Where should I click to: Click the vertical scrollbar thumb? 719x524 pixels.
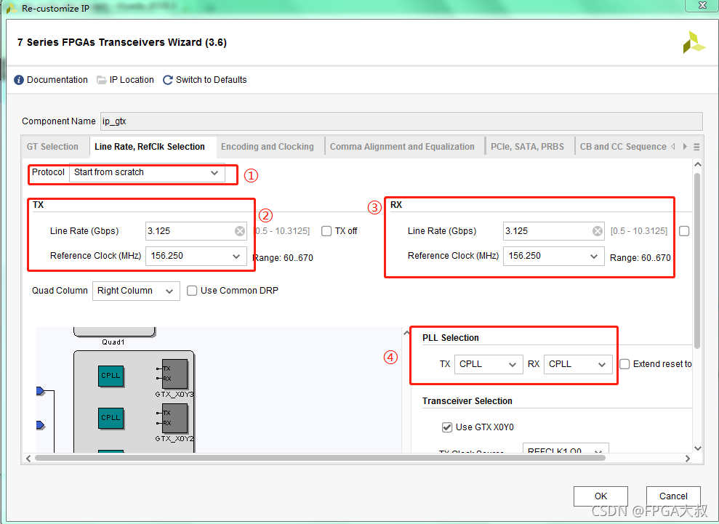tap(697, 262)
